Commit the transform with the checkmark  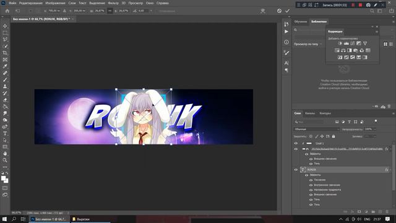287,11
